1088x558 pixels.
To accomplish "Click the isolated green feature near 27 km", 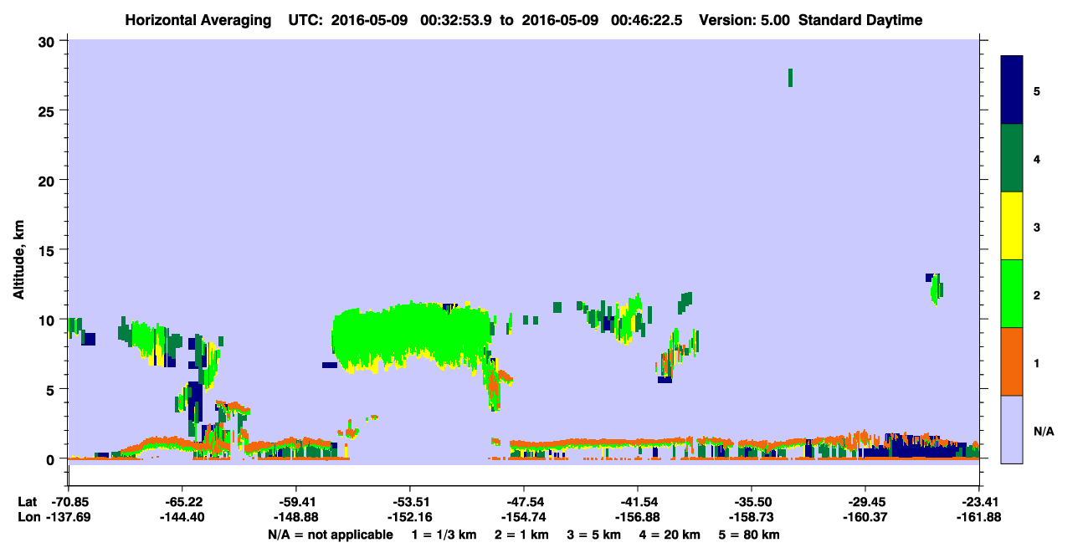I will pos(790,78).
